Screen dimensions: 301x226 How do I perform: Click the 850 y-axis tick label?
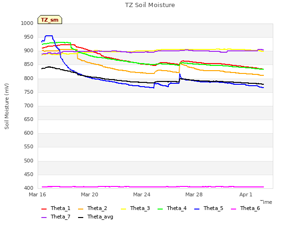pyautogui.click(x=29, y=65)
